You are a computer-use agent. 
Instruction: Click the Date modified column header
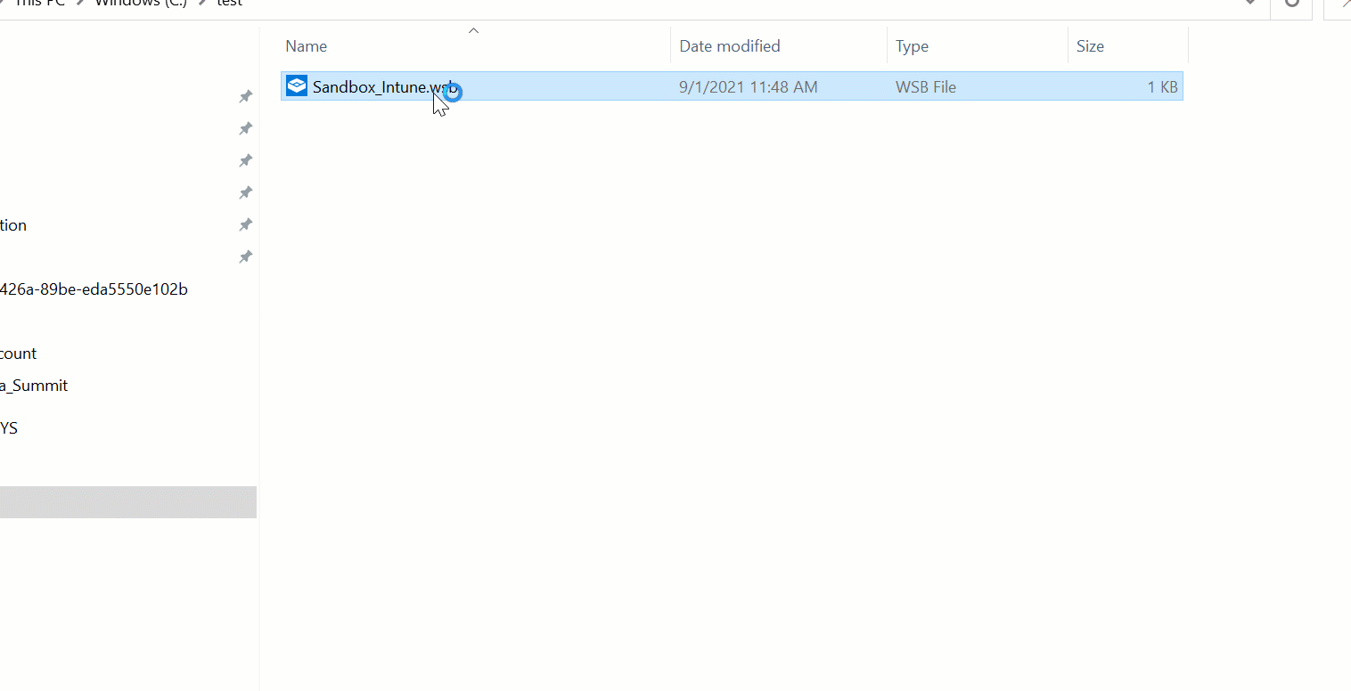point(730,45)
